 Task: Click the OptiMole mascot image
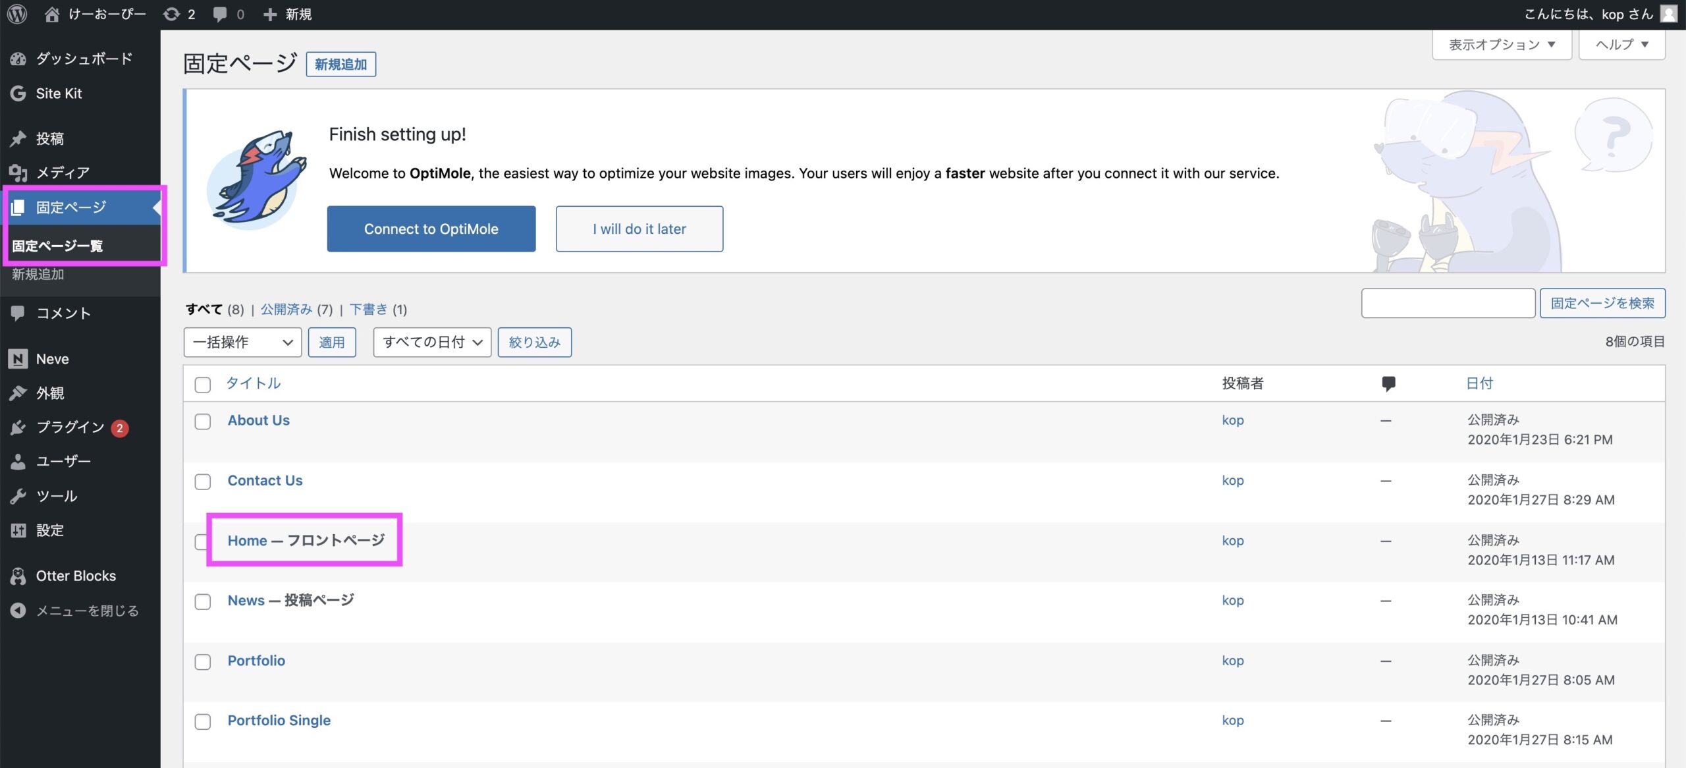click(257, 179)
